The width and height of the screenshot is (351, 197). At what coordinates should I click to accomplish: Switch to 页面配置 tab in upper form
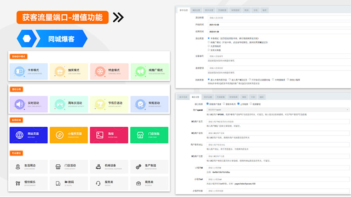click(220, 10)
